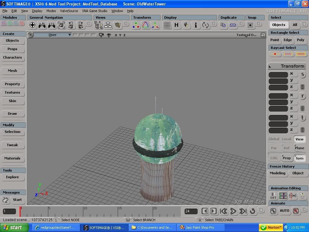309x232 pixels.
Task: Open the animation curve editor icon
Action: [x=293, y=196]
